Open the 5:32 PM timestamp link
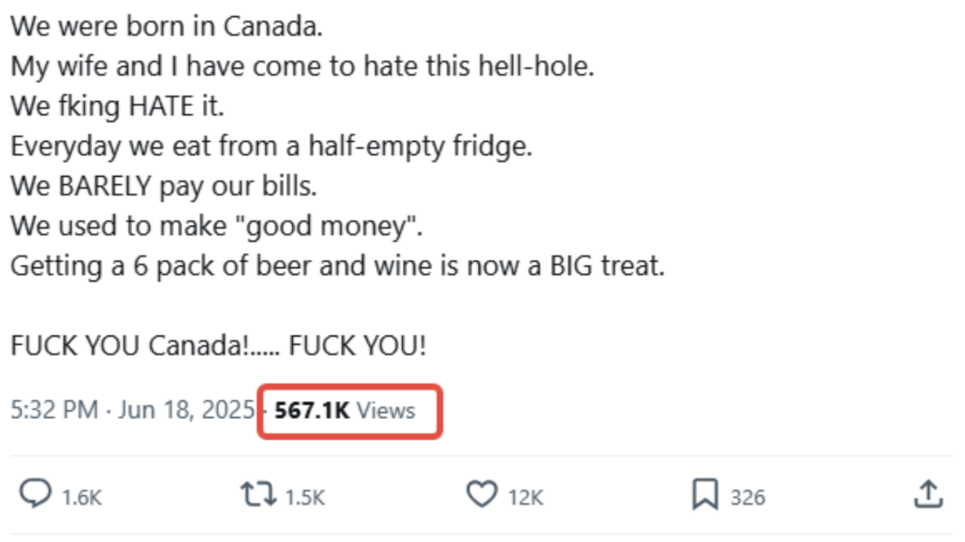Image resolution: width=965 pixels, height=542 pixels. (55, 410)
